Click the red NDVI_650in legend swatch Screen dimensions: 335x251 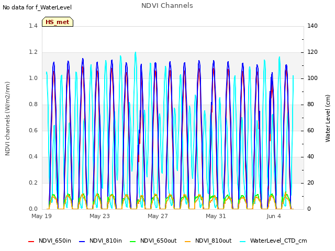tap(31, 242)
